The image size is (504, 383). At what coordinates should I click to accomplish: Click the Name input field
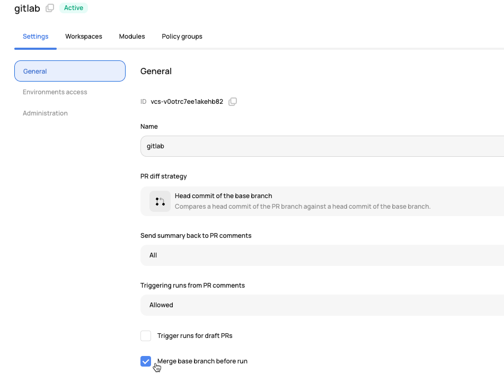322,146
